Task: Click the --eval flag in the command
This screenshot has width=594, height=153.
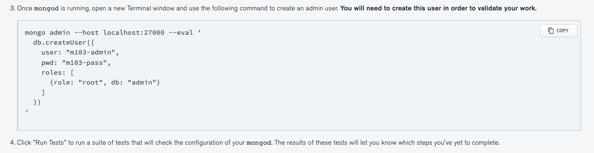Action: point(181,33)
